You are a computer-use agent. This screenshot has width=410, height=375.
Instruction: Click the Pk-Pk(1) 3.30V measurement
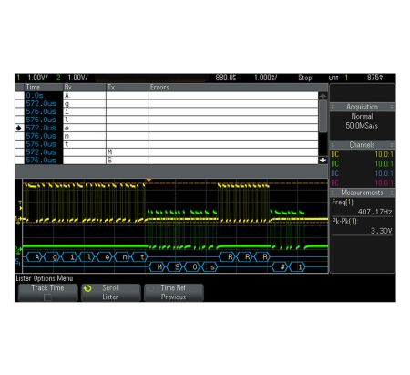coord(362,226)
